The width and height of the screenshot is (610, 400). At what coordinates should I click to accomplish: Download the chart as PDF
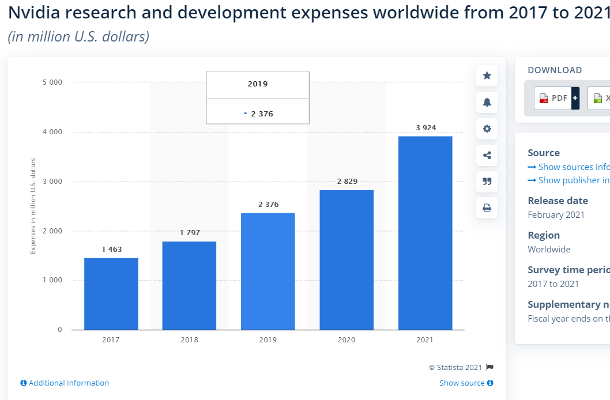tap(556, 98)
